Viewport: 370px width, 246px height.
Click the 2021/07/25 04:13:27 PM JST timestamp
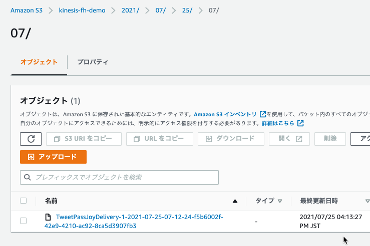point(331,222)
